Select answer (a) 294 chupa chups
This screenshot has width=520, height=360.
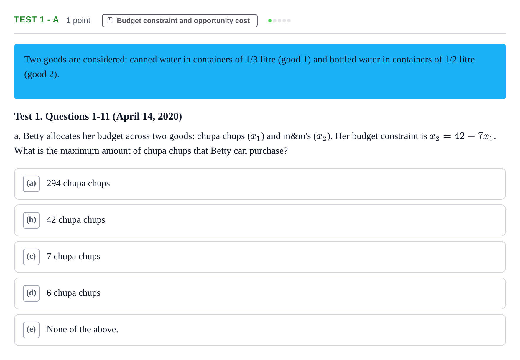tap(260, 184)
